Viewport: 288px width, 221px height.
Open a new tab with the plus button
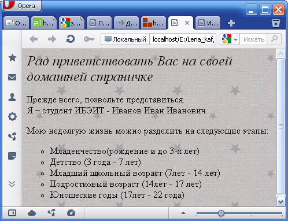pos(231,23)
